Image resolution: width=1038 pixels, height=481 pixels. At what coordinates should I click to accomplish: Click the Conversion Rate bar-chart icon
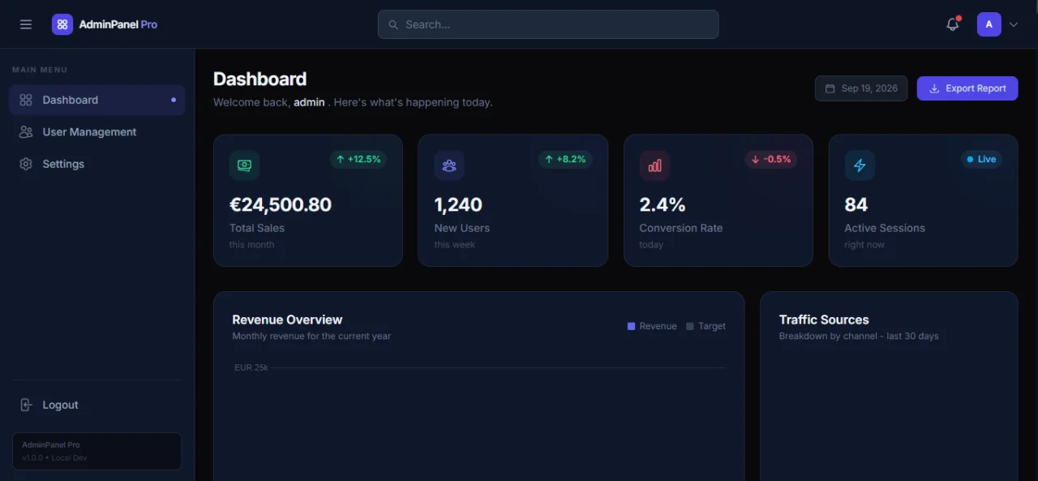tap(654, 165)
